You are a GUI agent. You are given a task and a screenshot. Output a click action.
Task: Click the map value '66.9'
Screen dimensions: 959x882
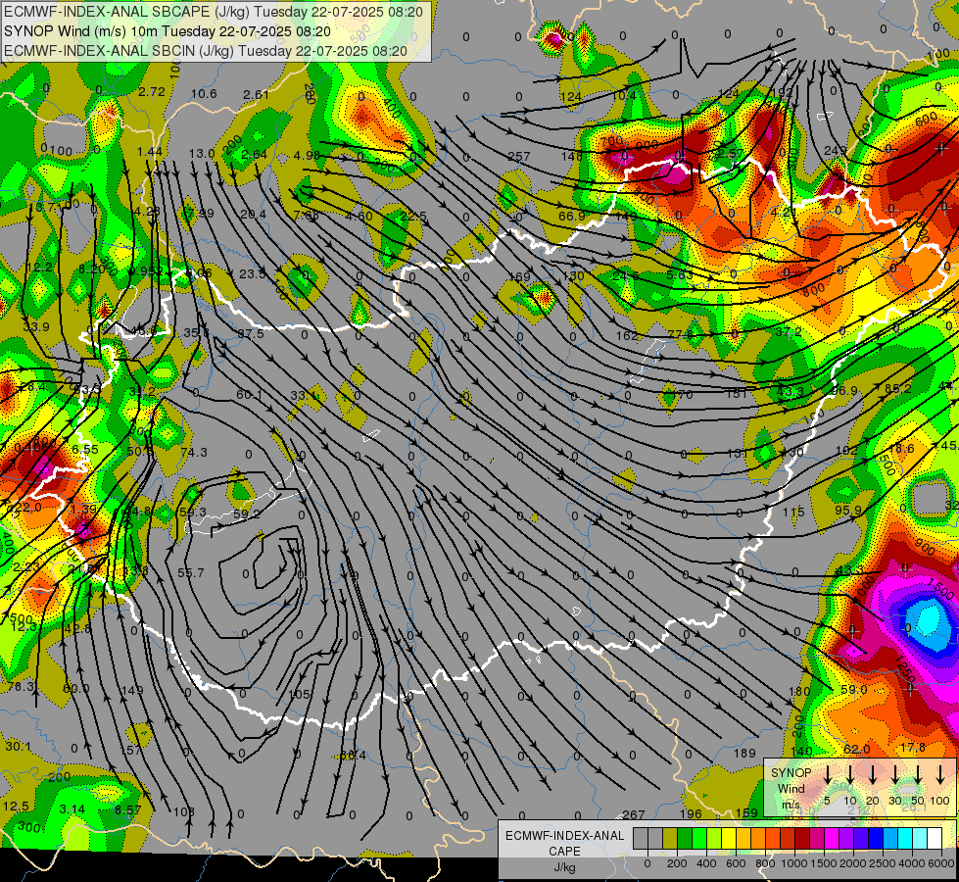click(x=572, y=216)
